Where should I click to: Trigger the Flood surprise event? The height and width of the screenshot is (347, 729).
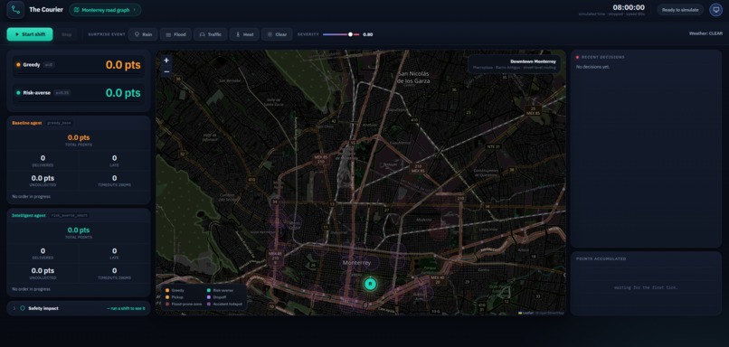coord(175,34)
